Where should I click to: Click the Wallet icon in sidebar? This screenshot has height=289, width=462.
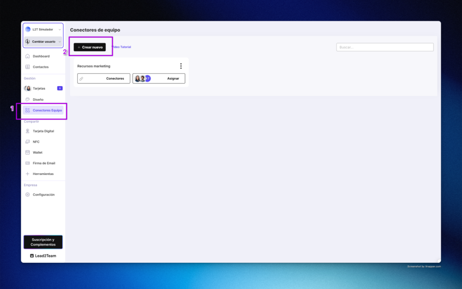pos(28,152)
